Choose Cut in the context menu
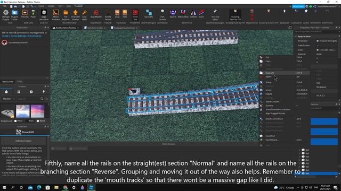Screen dimensions: 341x191 pyautogui.click(x=284, y=57)
